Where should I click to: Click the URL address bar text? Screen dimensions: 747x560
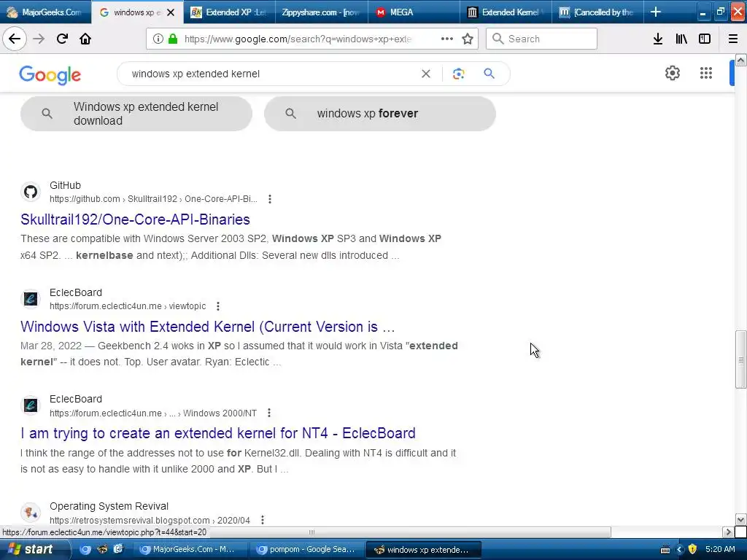point(298,39)
